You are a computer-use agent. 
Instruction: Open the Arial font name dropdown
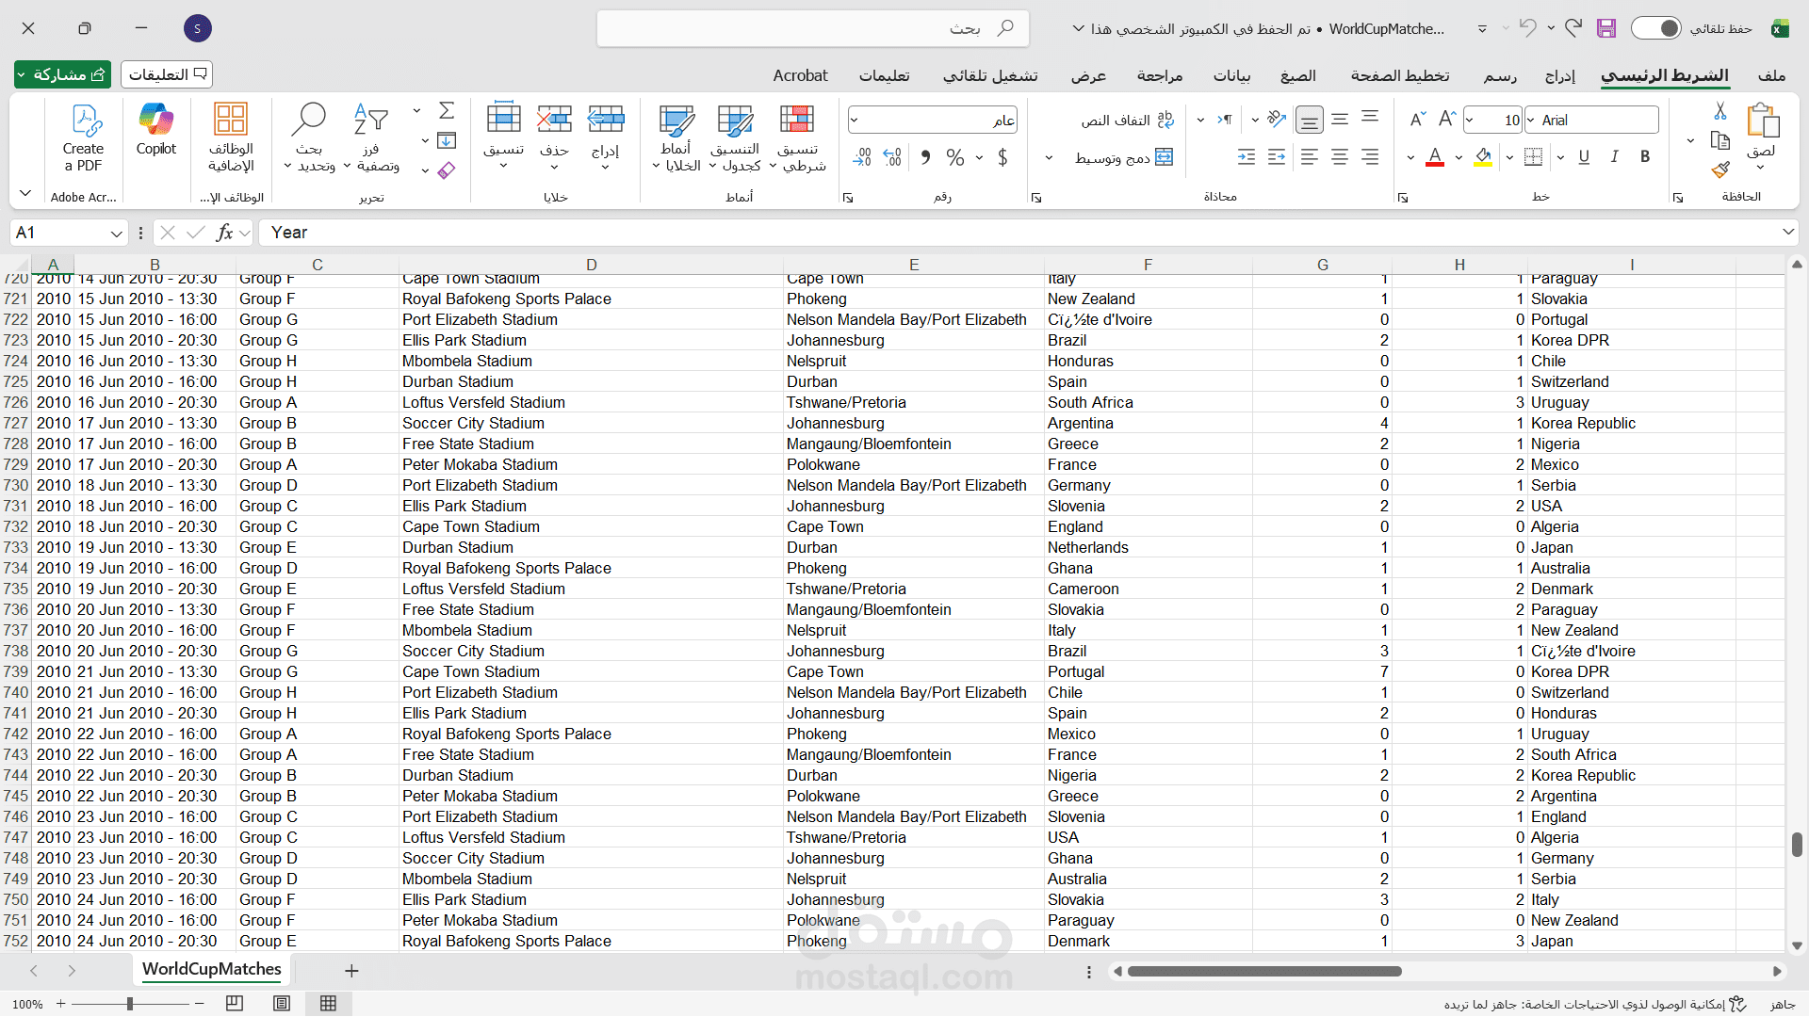[x=1532, y=120]
